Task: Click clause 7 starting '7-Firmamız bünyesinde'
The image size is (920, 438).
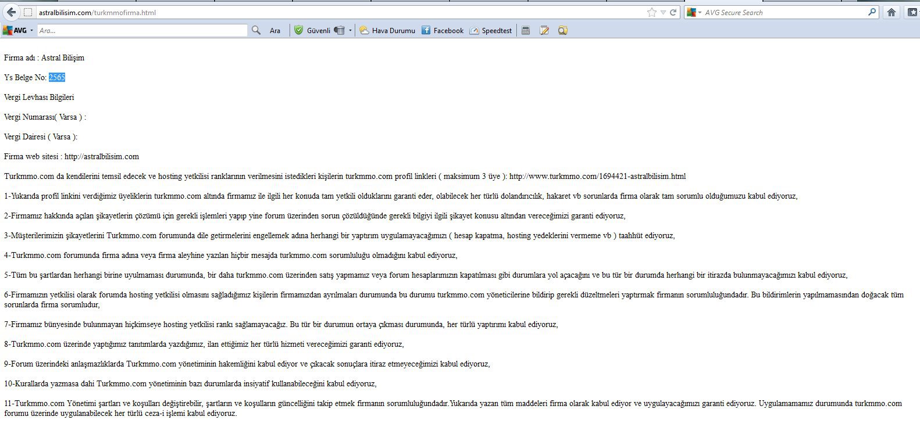Action: click(281, 324)
